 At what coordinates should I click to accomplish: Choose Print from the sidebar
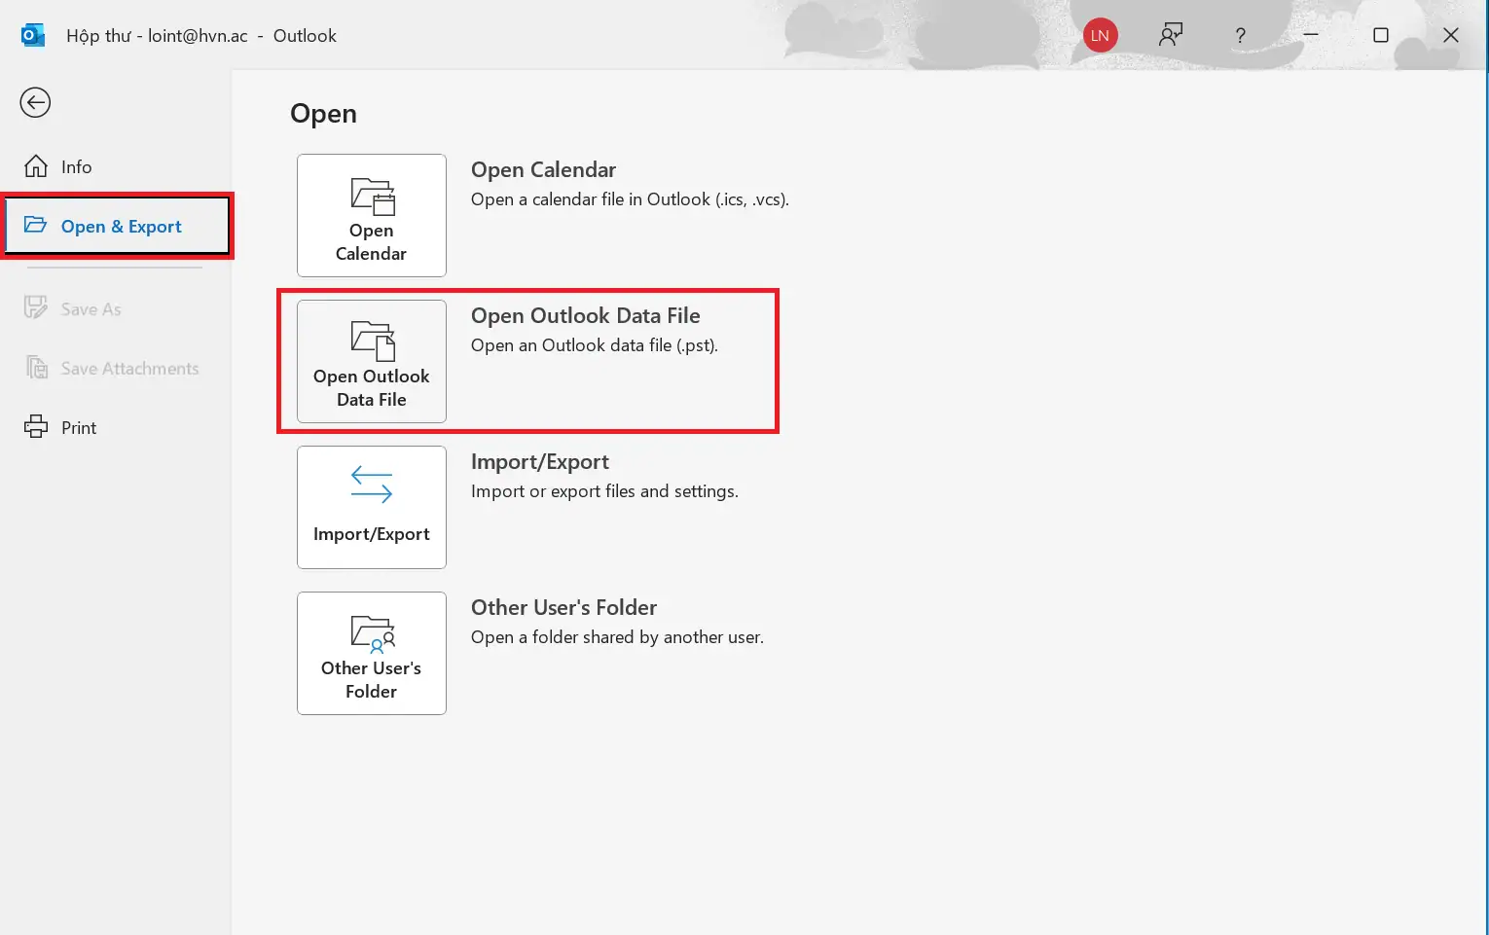click(60, 427)
